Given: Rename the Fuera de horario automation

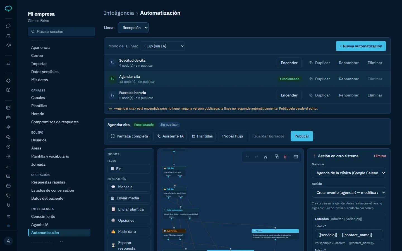Looking at the screenshot, I should [x=349, y=95].
